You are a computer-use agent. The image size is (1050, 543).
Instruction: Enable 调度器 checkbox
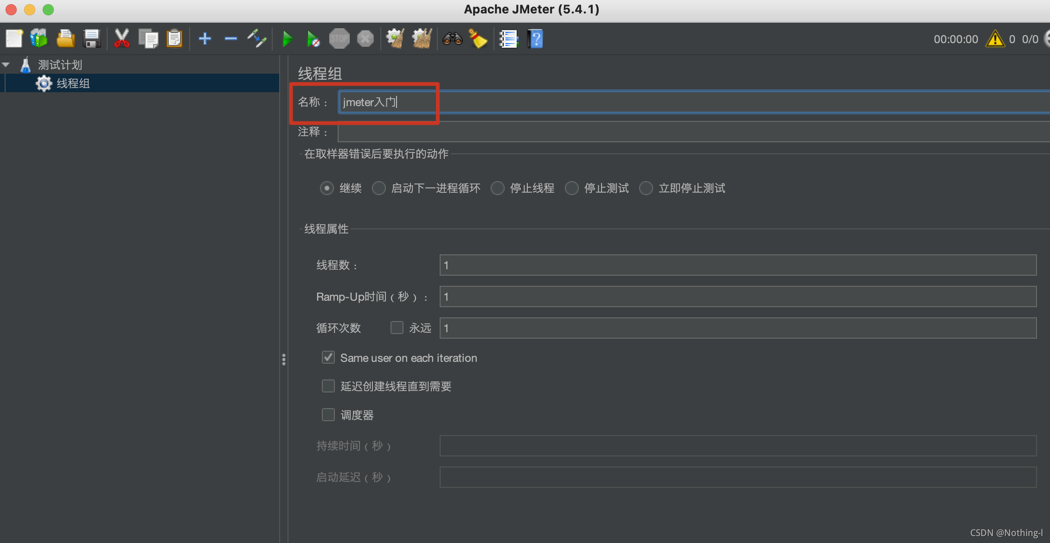tap(327, 415)
